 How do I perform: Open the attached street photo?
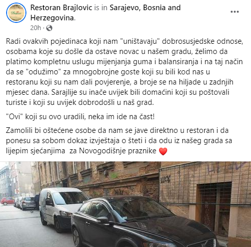coord(125,204)
